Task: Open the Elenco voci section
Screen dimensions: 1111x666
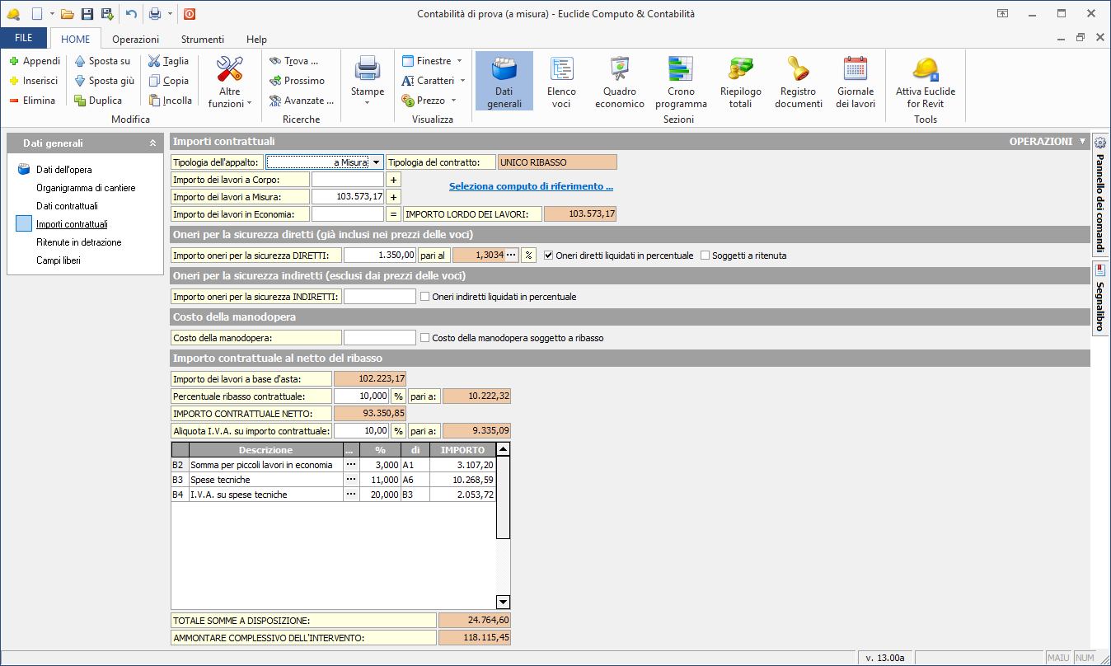Action: pyautogui.click(x=561, y=81)
